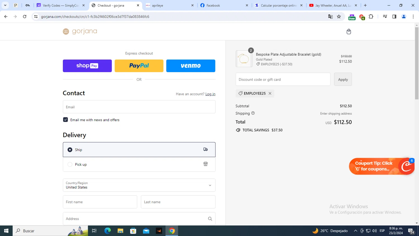
Task: Bookmark this page with the star icon
Action: (339, 16)
